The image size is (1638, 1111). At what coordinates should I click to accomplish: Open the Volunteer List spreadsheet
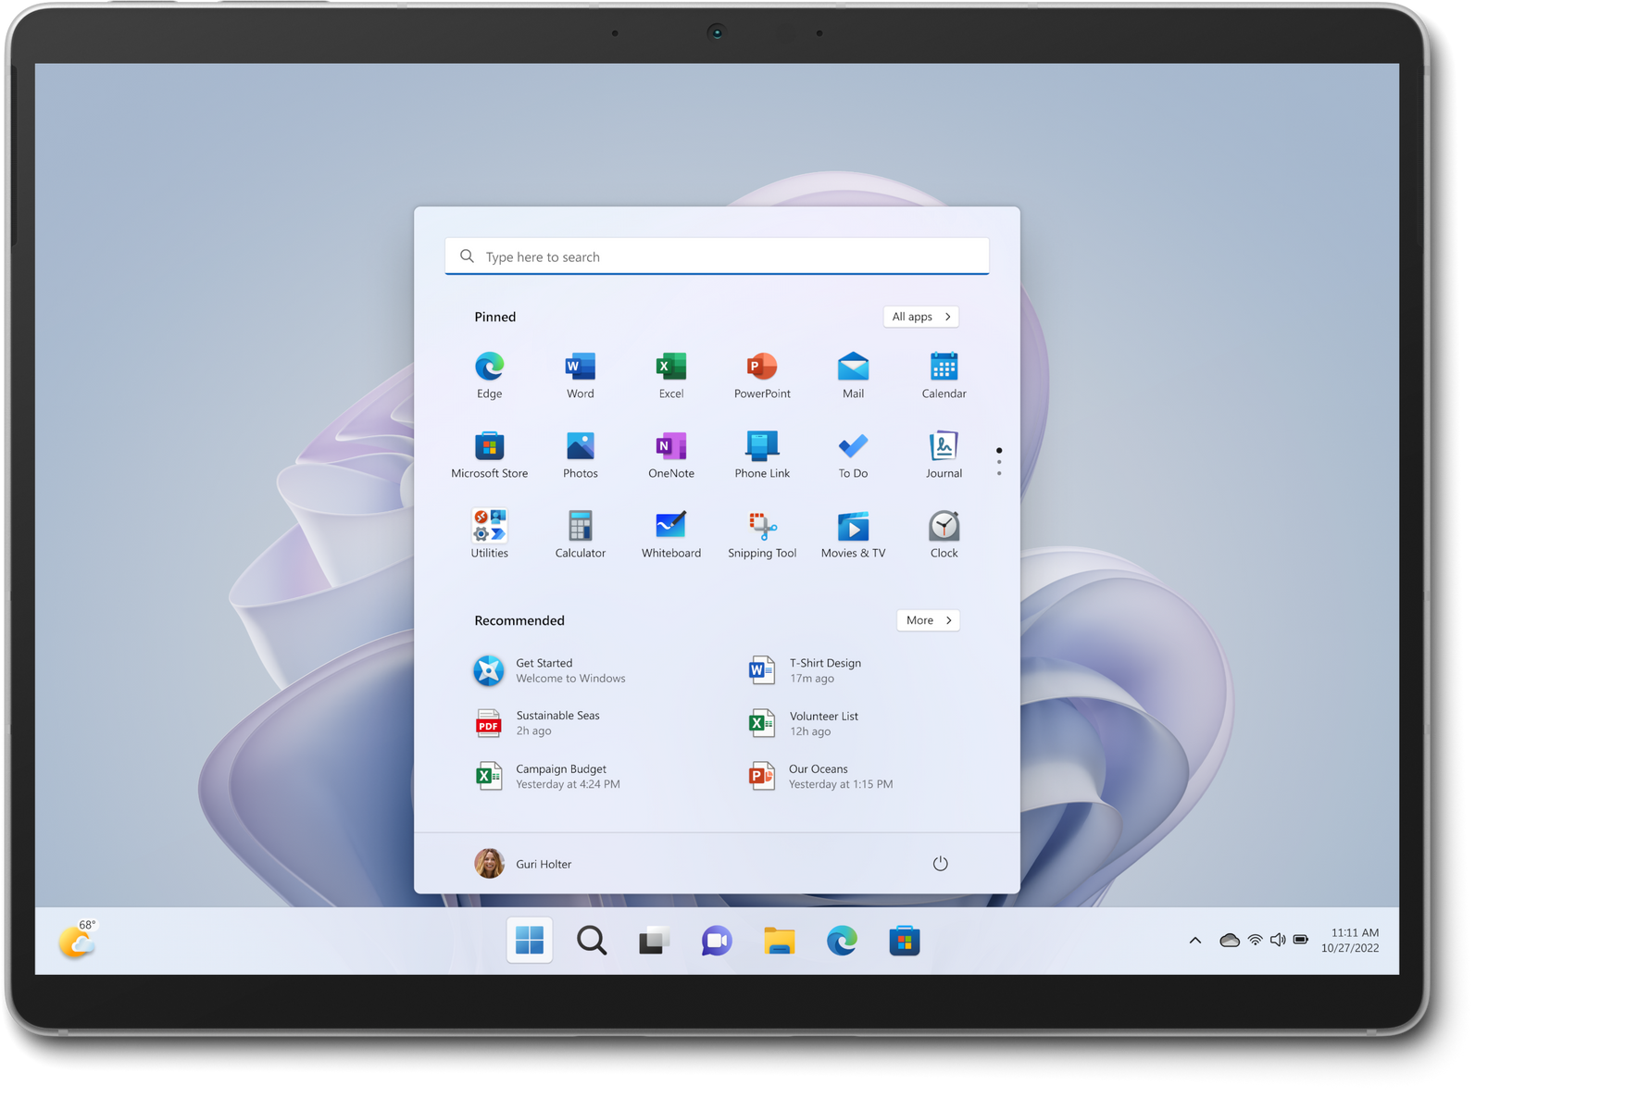(804, 723)
